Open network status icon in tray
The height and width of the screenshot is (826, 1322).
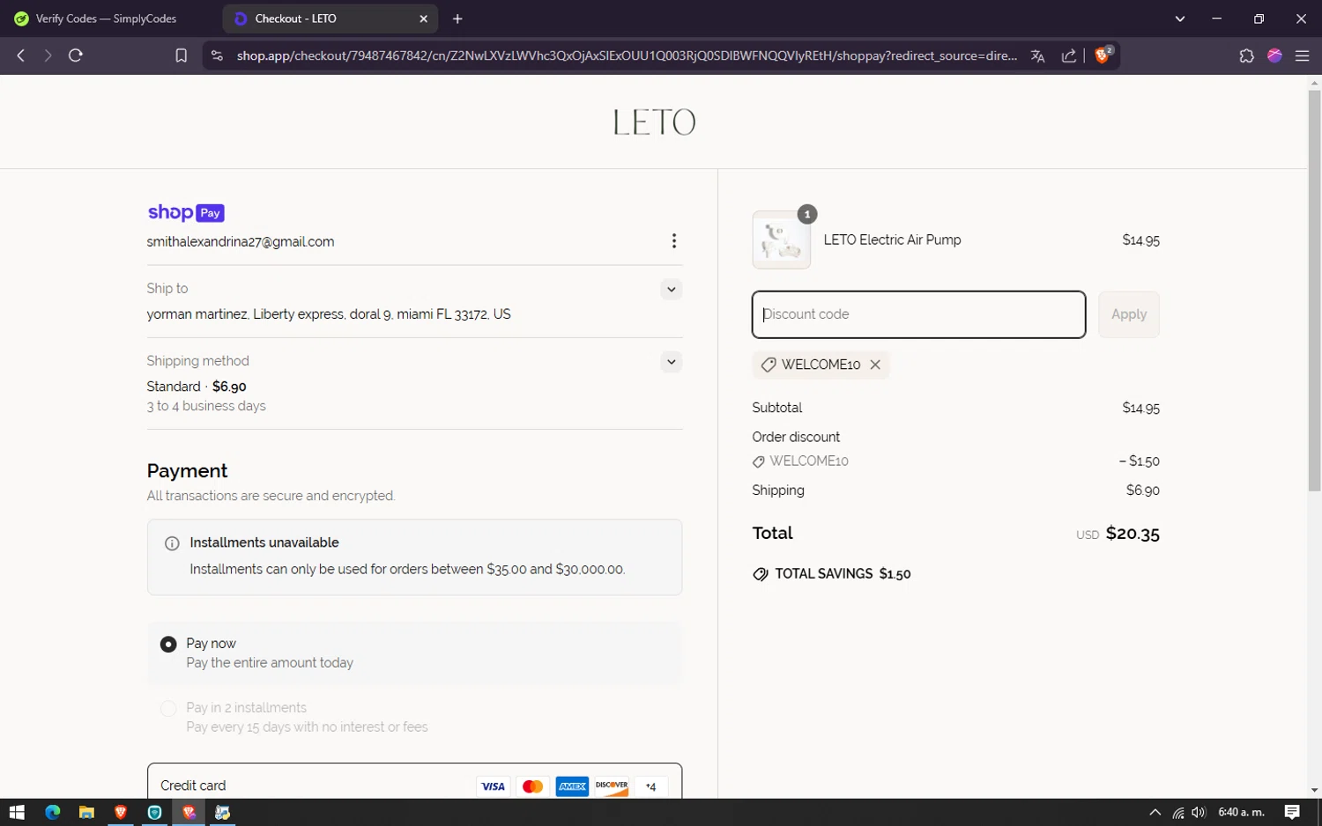pyautogui.click(x=1177, y=812)
